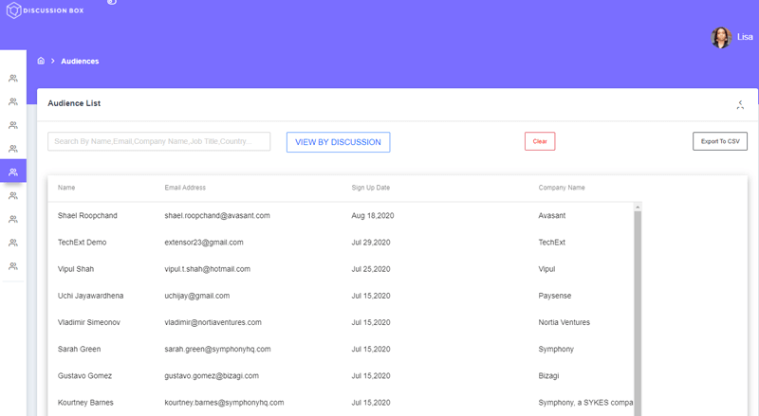759x416 pixels.
Task: Open the sidebar icon just above the highlighted one
Action: [13, 149]
